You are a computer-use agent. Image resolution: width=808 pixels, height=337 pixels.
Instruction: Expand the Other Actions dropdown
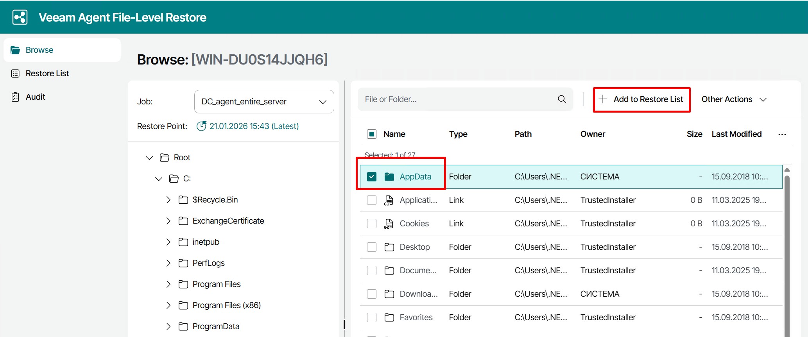point(733,99)
